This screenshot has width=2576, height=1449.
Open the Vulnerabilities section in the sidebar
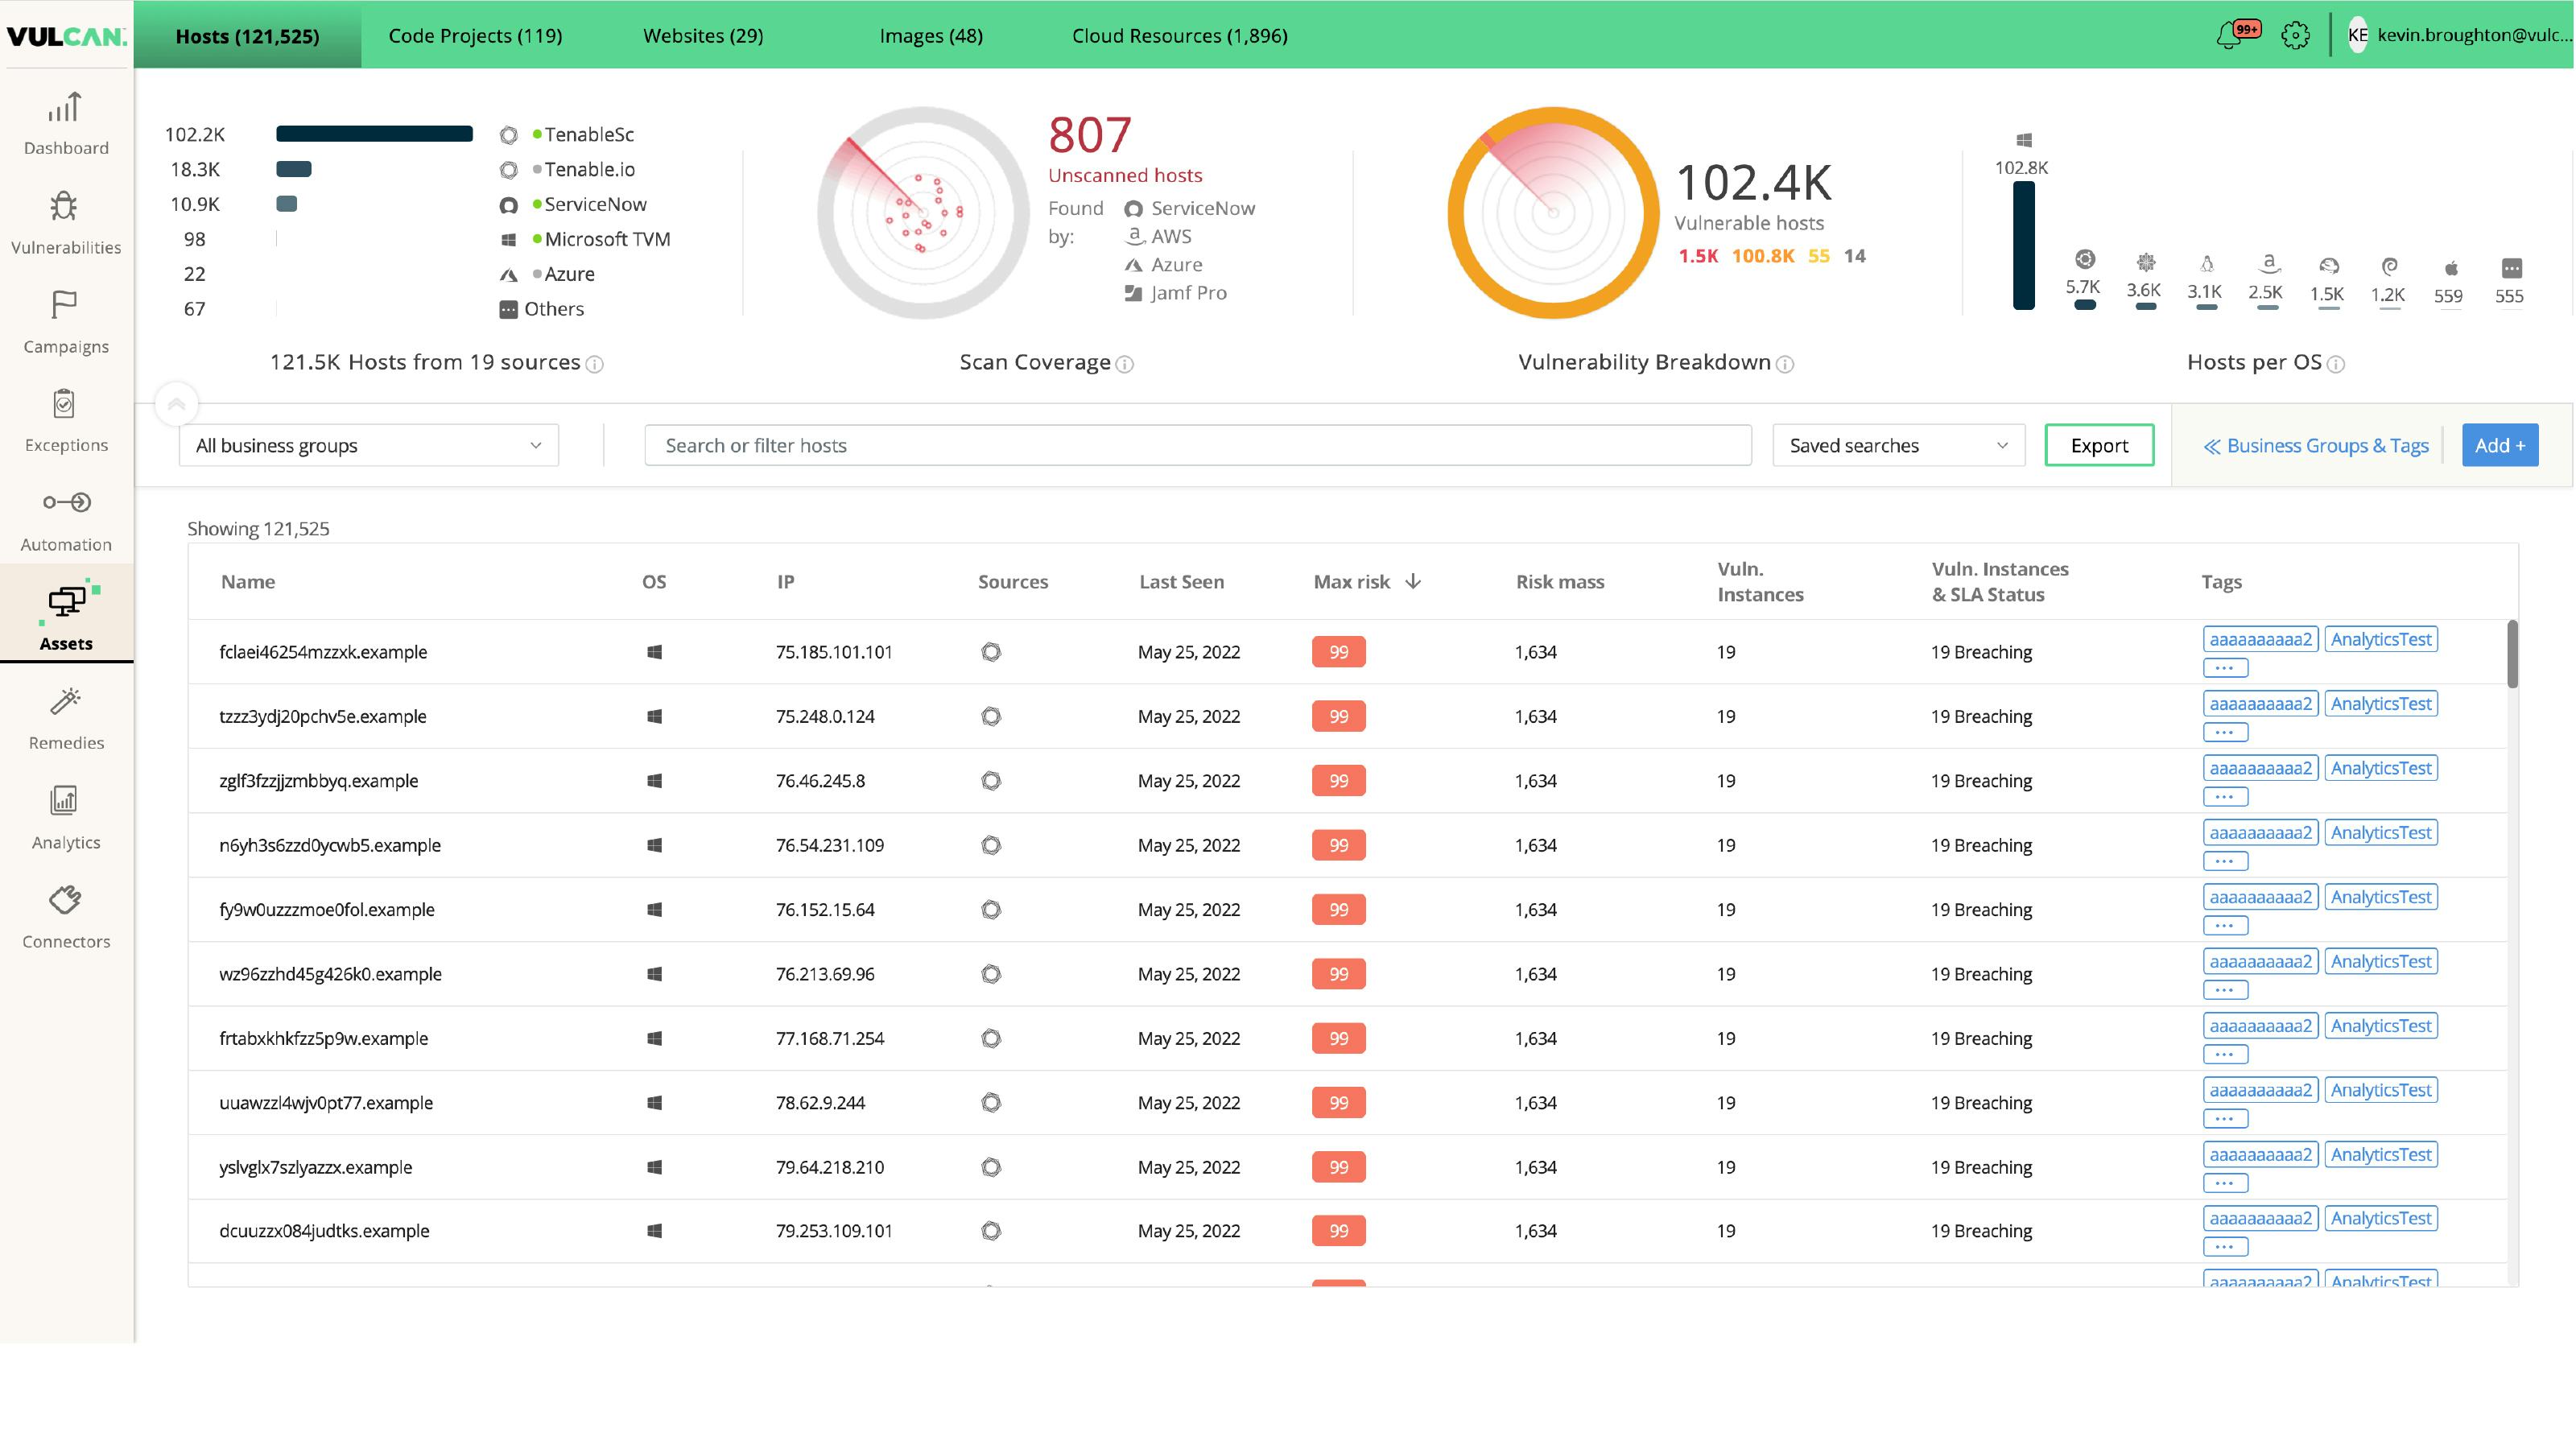pyautogui.click(x=65, y=222)
